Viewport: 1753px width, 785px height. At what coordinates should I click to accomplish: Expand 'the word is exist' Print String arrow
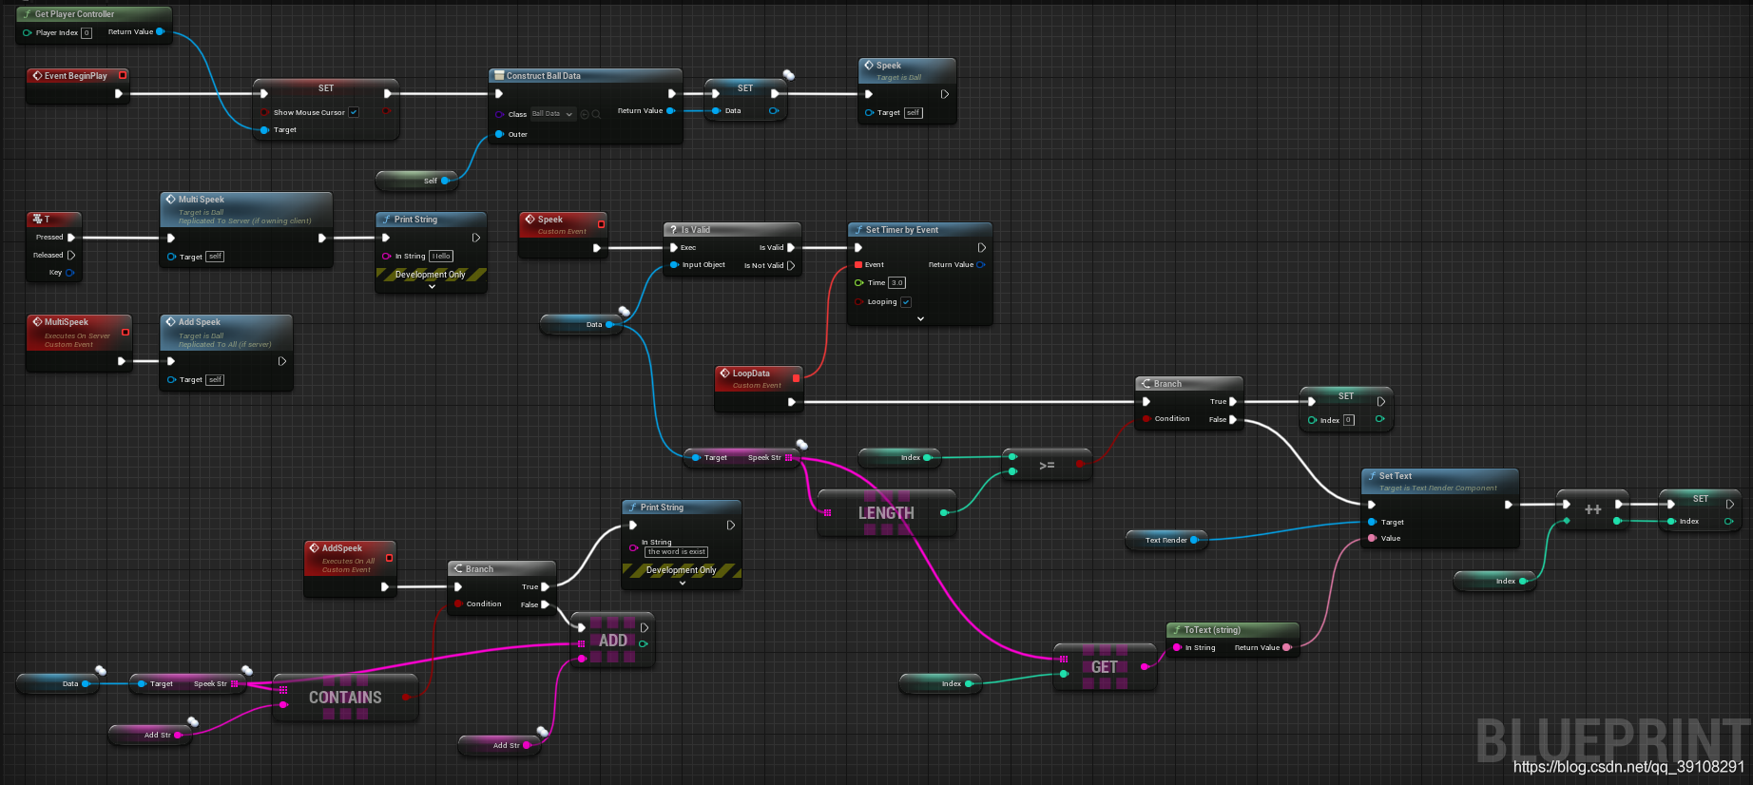click(x=683, y=583)
